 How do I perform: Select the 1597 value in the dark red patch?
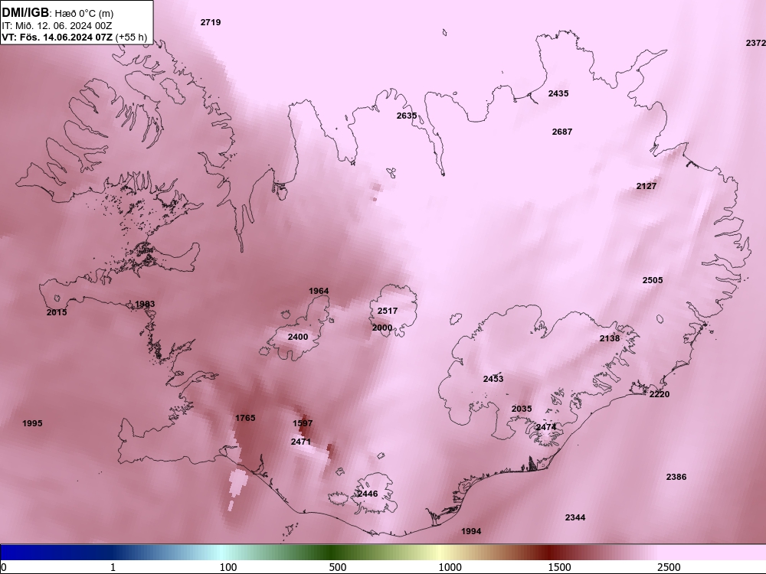coord(303,423)
